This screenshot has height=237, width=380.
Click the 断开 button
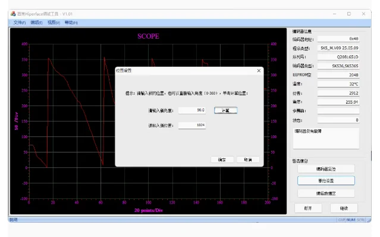coord(308,208)
